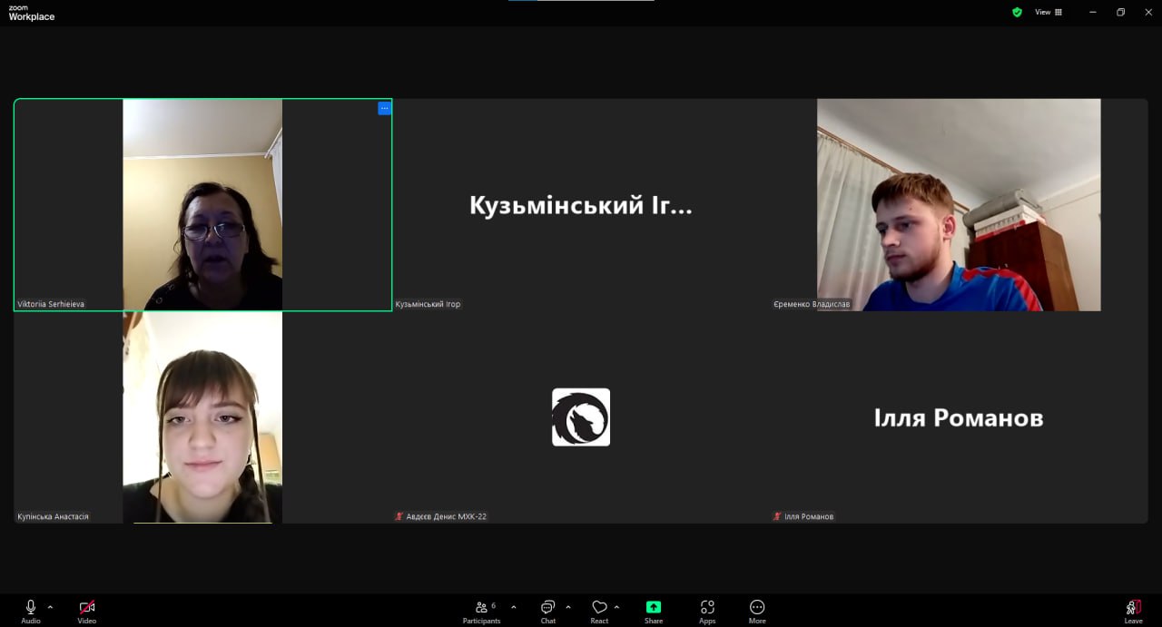1162x627 pixels.
Task: Click the Ілля Романов participant tile
Action: [x=959, y=417]
